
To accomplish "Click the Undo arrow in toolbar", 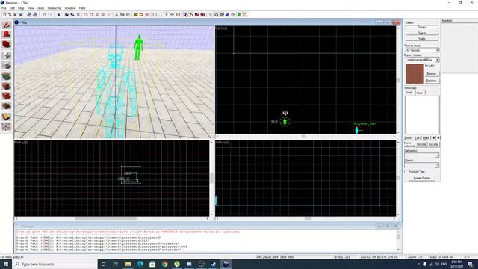I will (44, 15).
